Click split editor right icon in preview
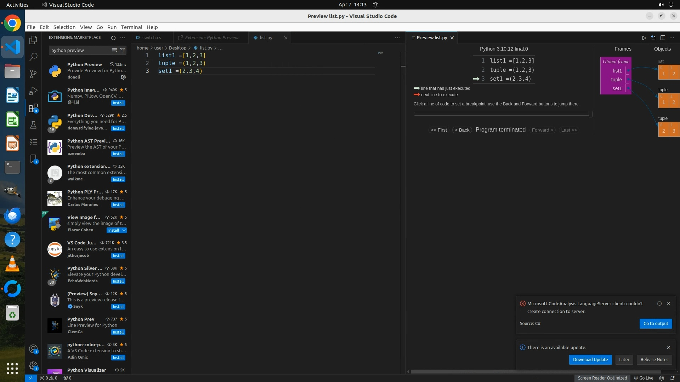The height and width of the screenshot is (382, 680). 663,38
